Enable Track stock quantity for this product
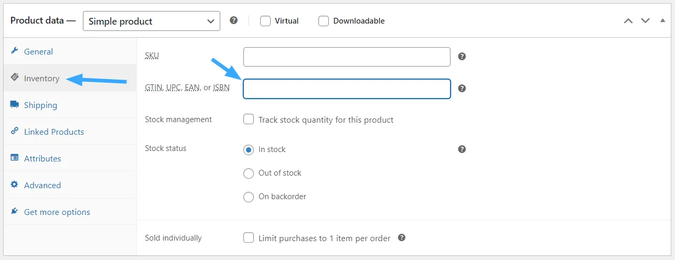Image resolution: width=675 pixels, height=260 pixels. [249, 120]
